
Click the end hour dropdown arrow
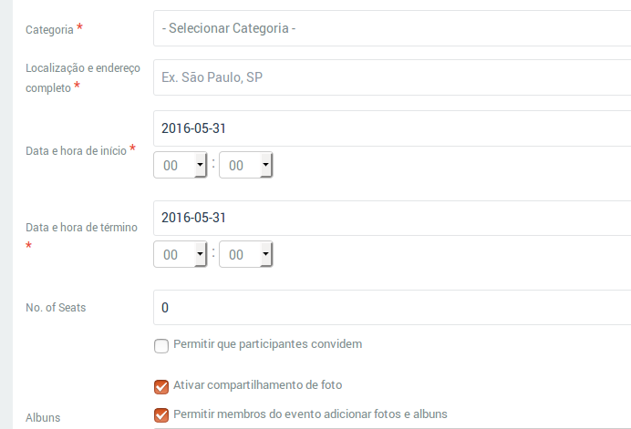200,254
